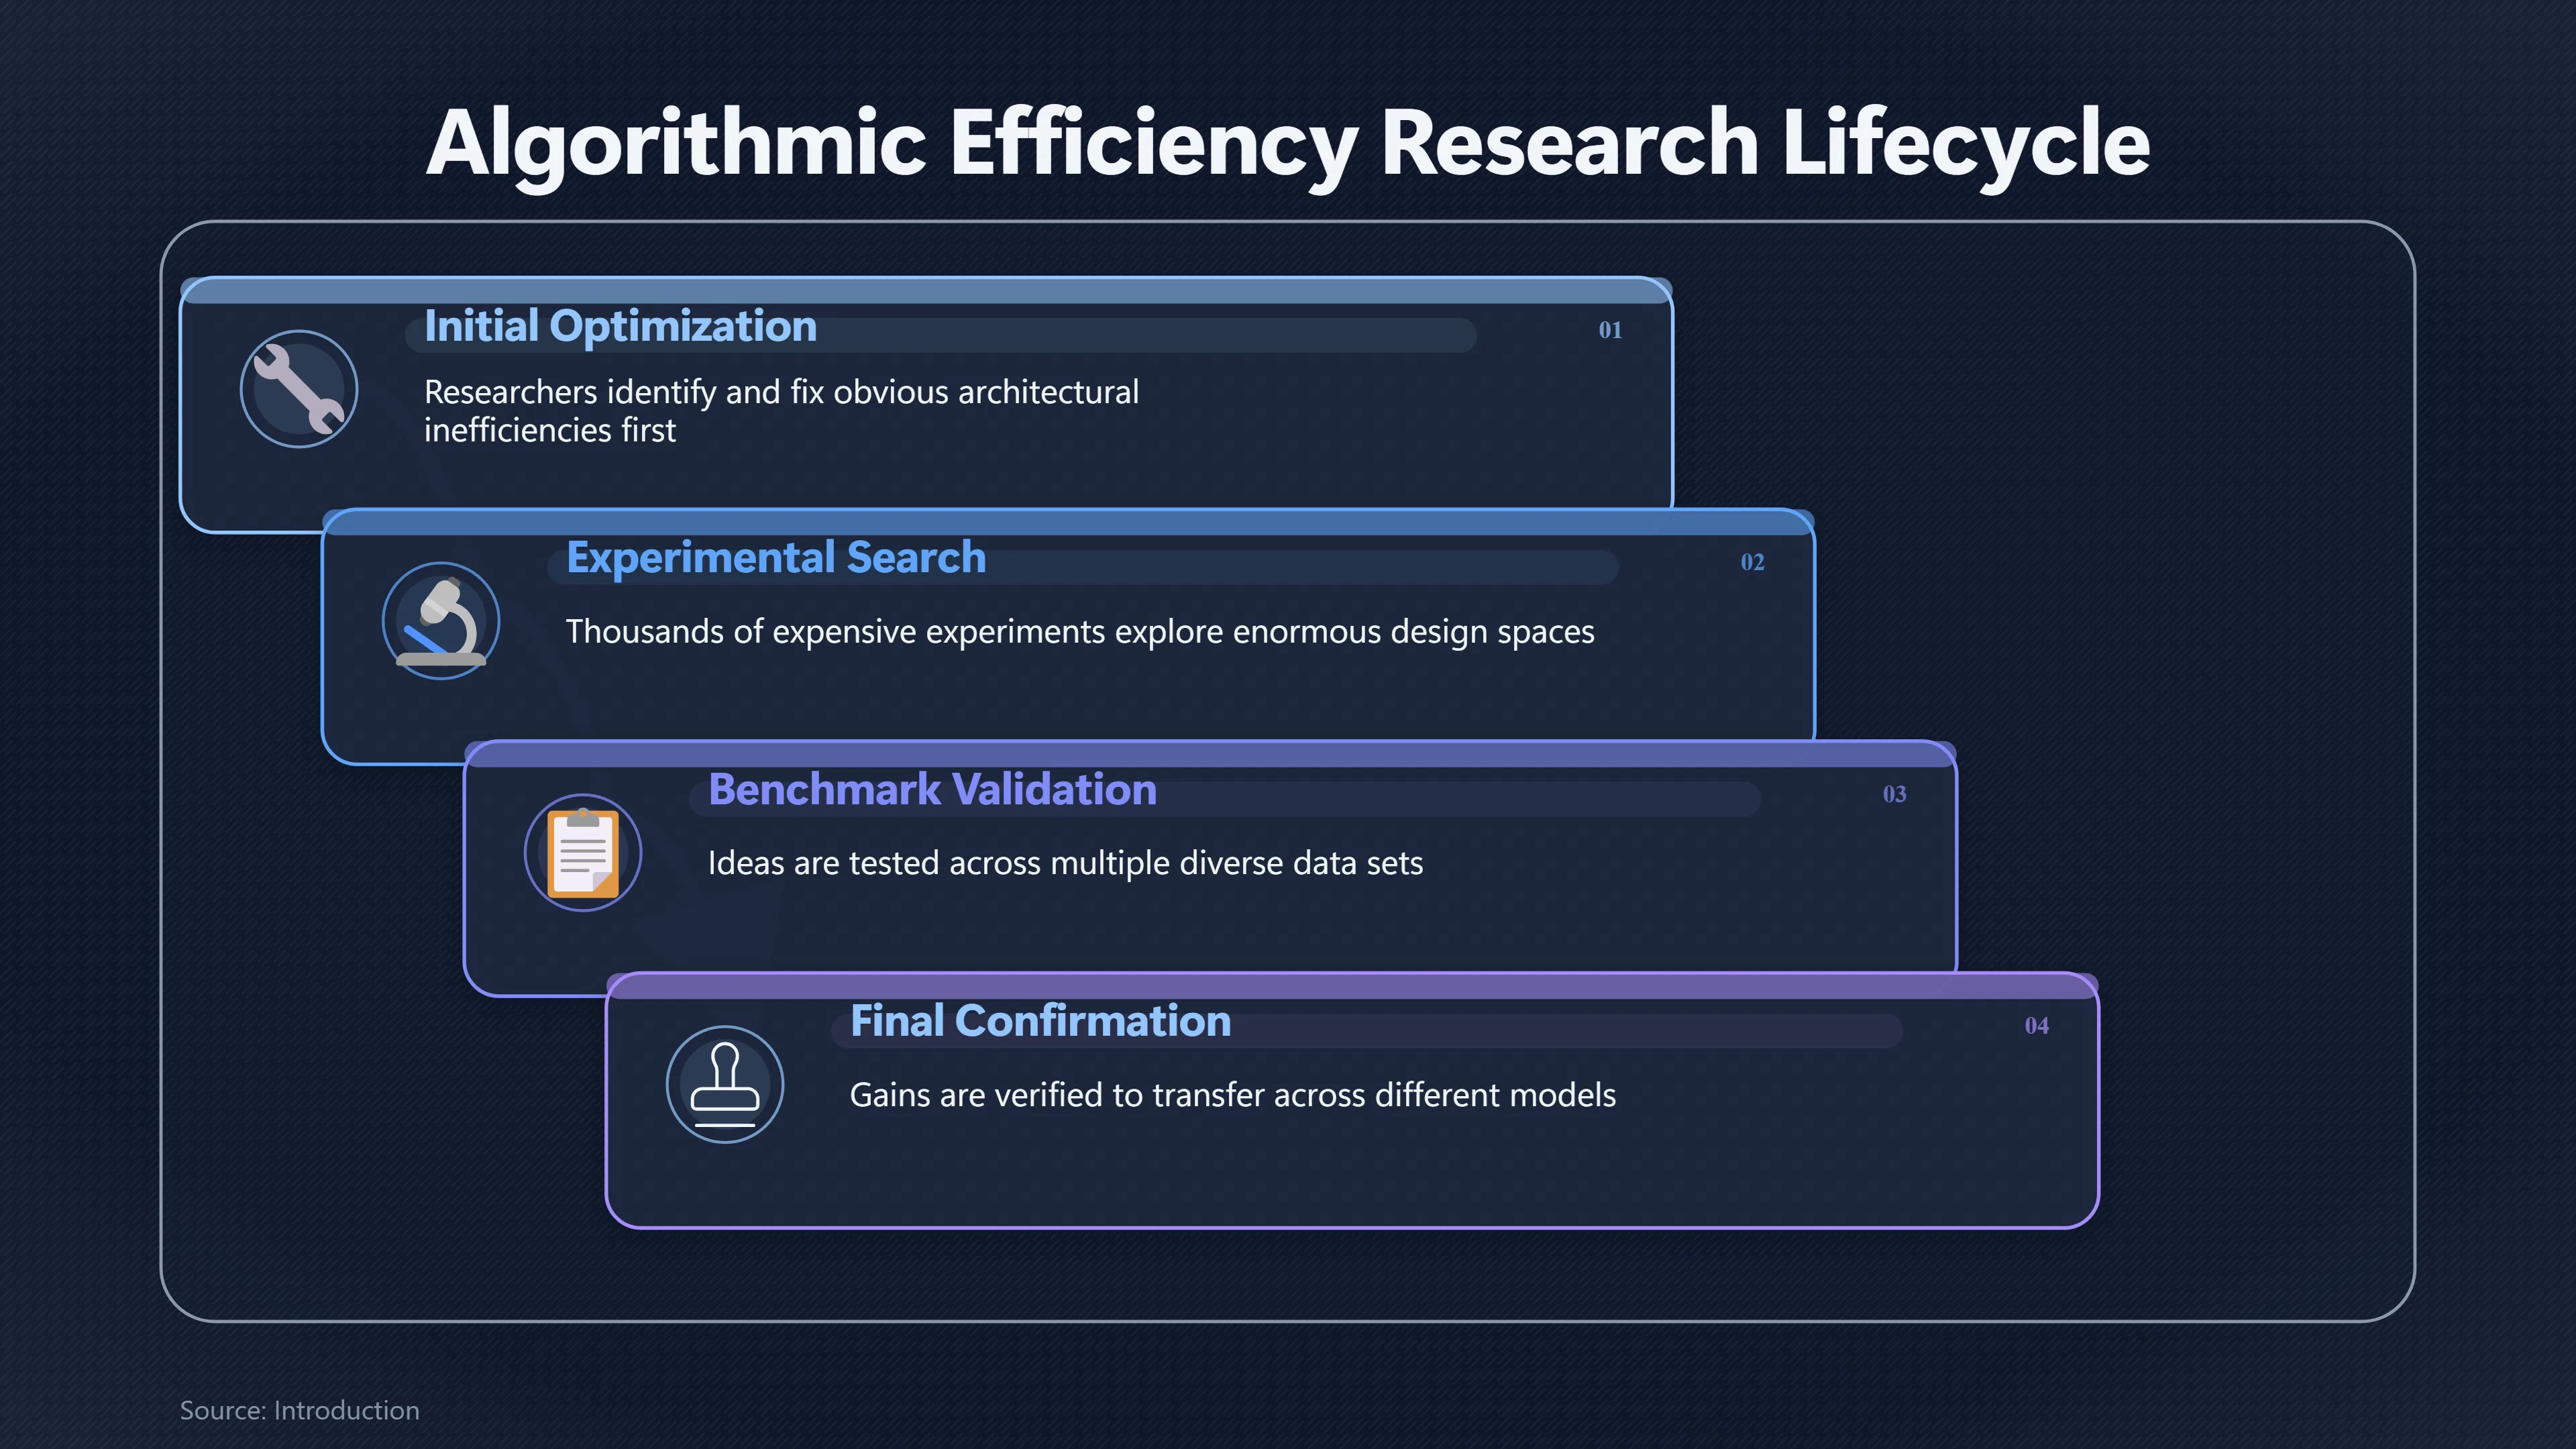This screenshot has height=1449, width=2576.
Task: Click the text about multiple diverse data sets
Action: click(1065, 863)
